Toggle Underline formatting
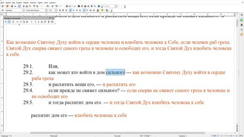 pos(66,10)
